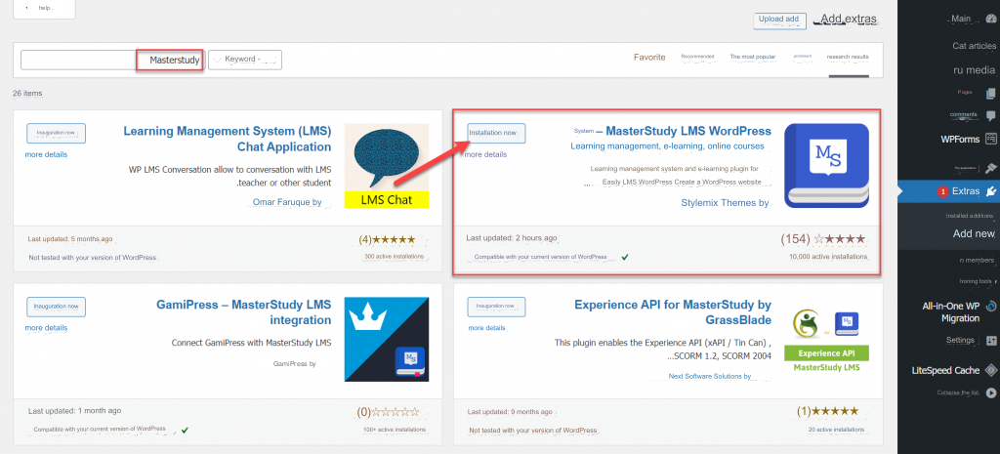Click the Settings sliders icon
The width and height of the screenshot is (1000, 454).
point(990,340)
